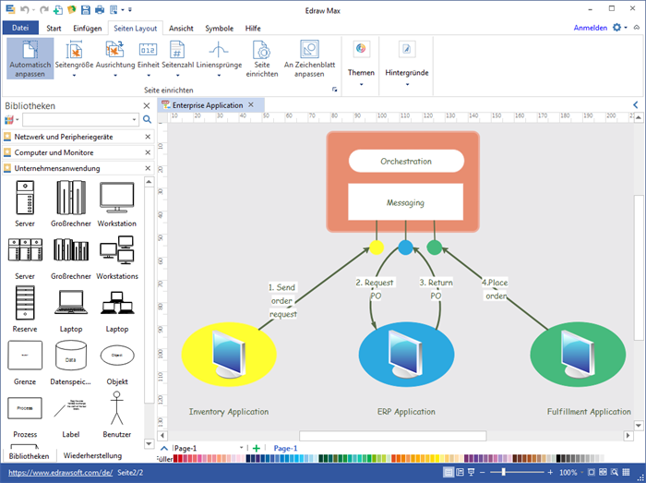Click the library search magnifier icon
Viewport: 646px width, 483px height.
tap(147, 120)
